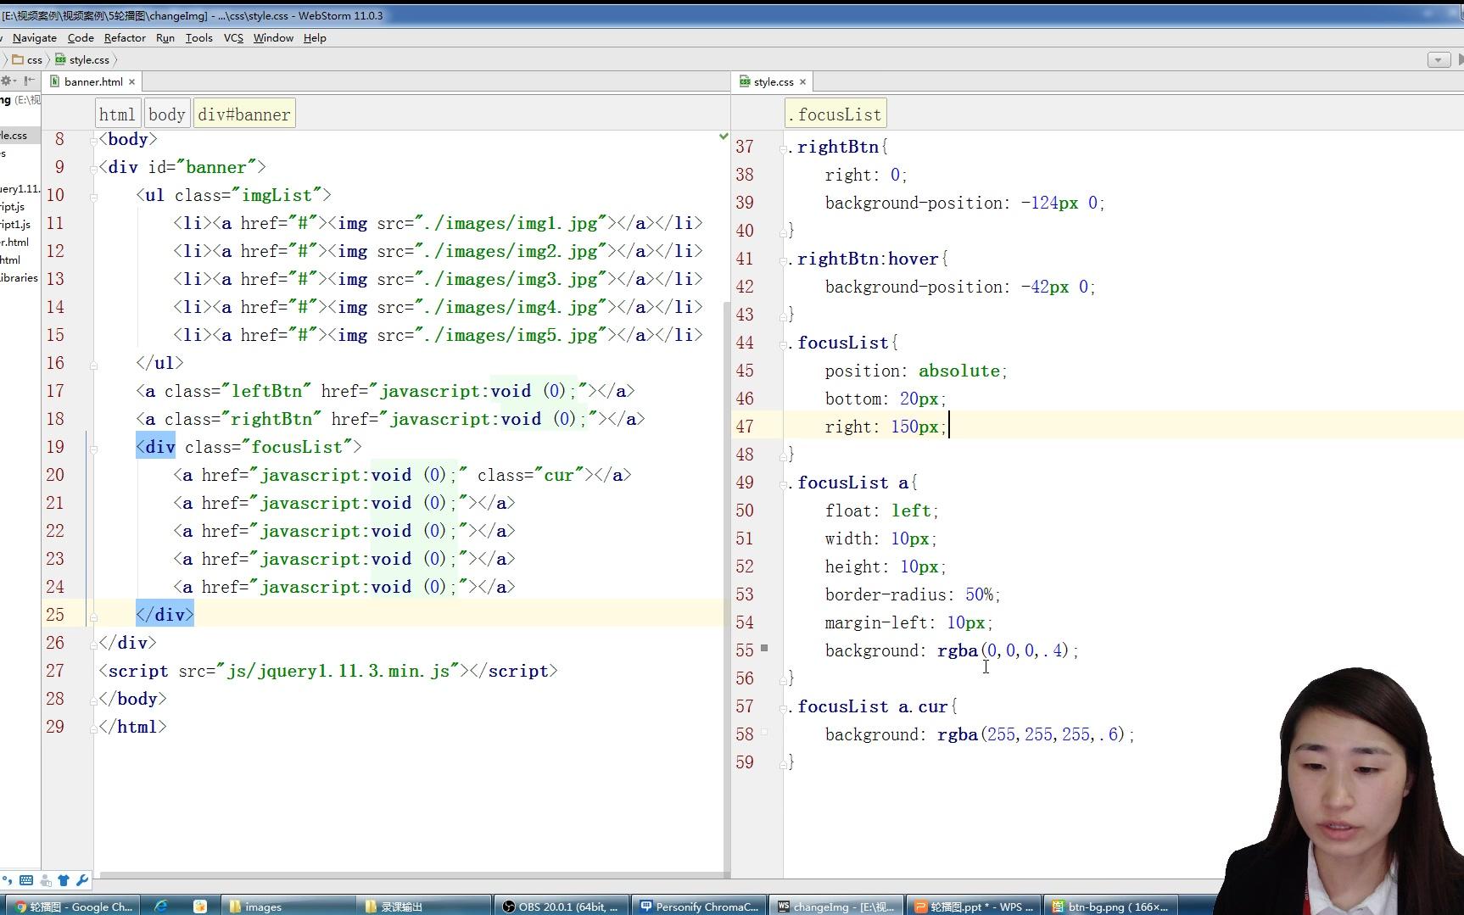Open the Help menu

tap(315, 37)
